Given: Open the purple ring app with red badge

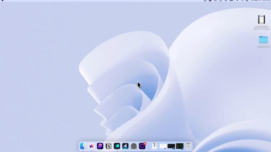Looking at the screenshot, I should (x=142, y=146).
